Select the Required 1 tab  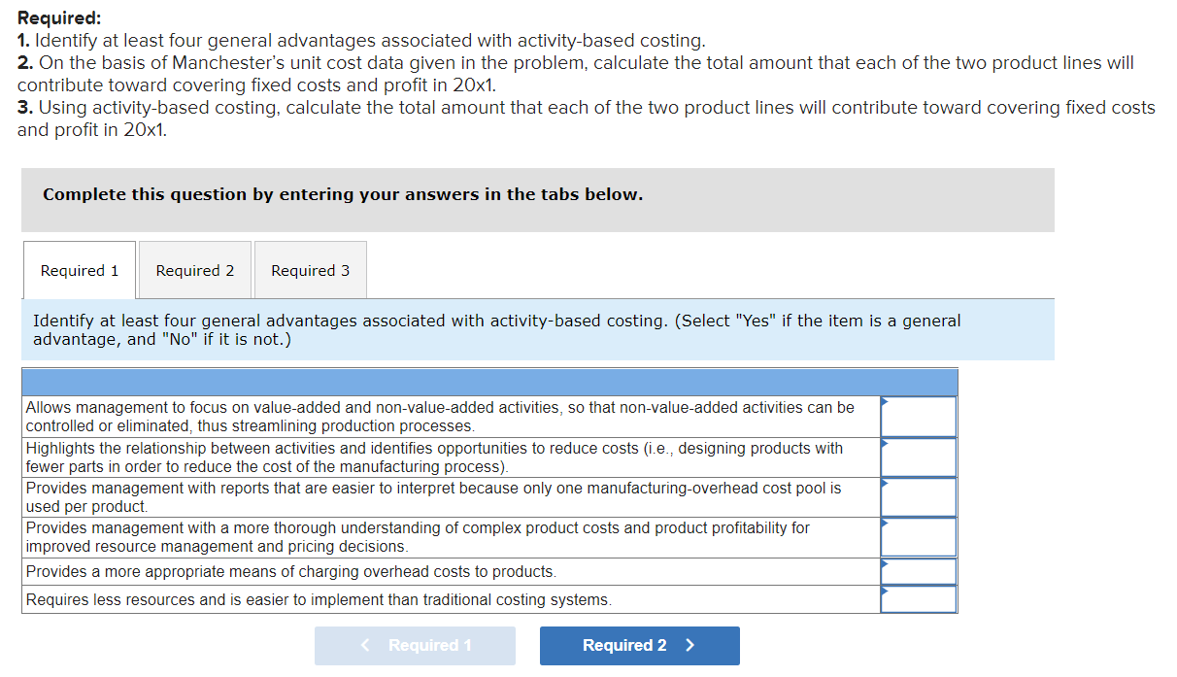click(79, 269)
